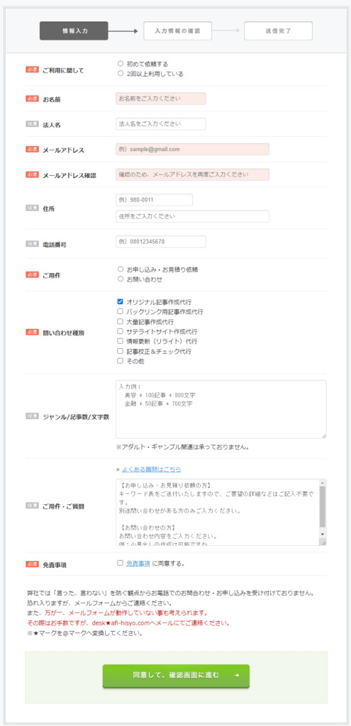Open the 免責事項 link
Image resolution: width=351 pixels, height=726 pixels.
[x=138, y=564]
